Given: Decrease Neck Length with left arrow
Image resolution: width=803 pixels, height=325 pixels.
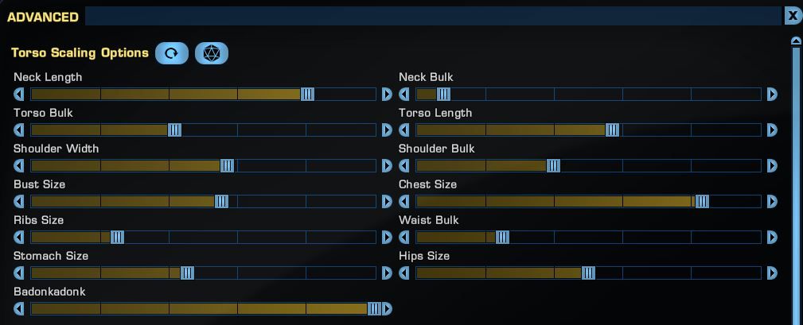Looking at the screenshot, I should 18,94.
